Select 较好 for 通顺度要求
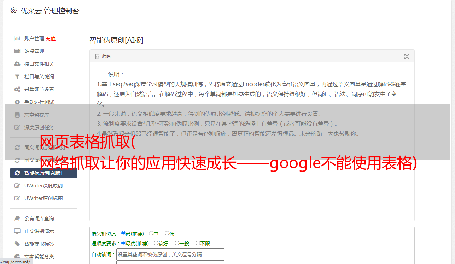455x264 pixels. (156, 243)
